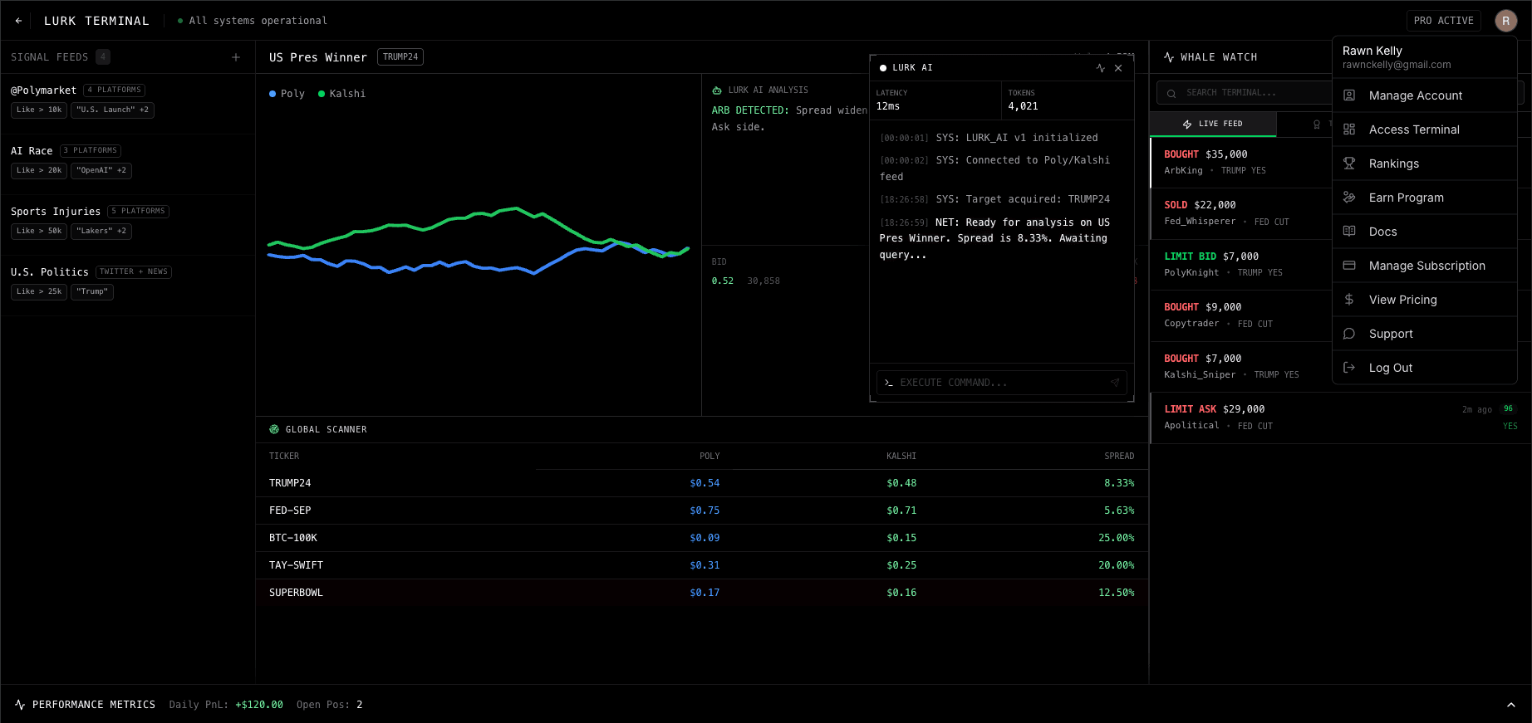Select the FED-SEP scanner row
Screen dimensions: 1532x723
(702, 510)
